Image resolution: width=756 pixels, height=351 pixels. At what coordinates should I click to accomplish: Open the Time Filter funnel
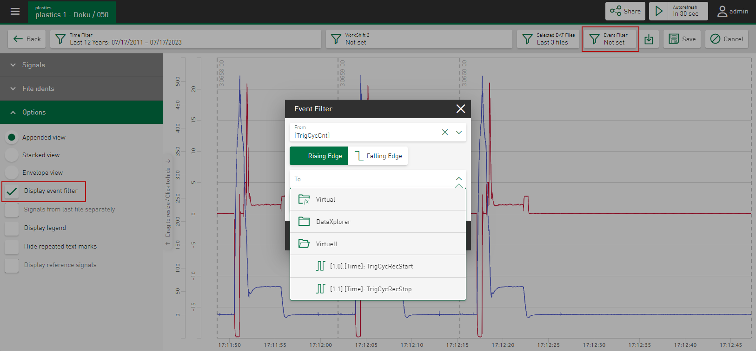click(x=60, y=39)
